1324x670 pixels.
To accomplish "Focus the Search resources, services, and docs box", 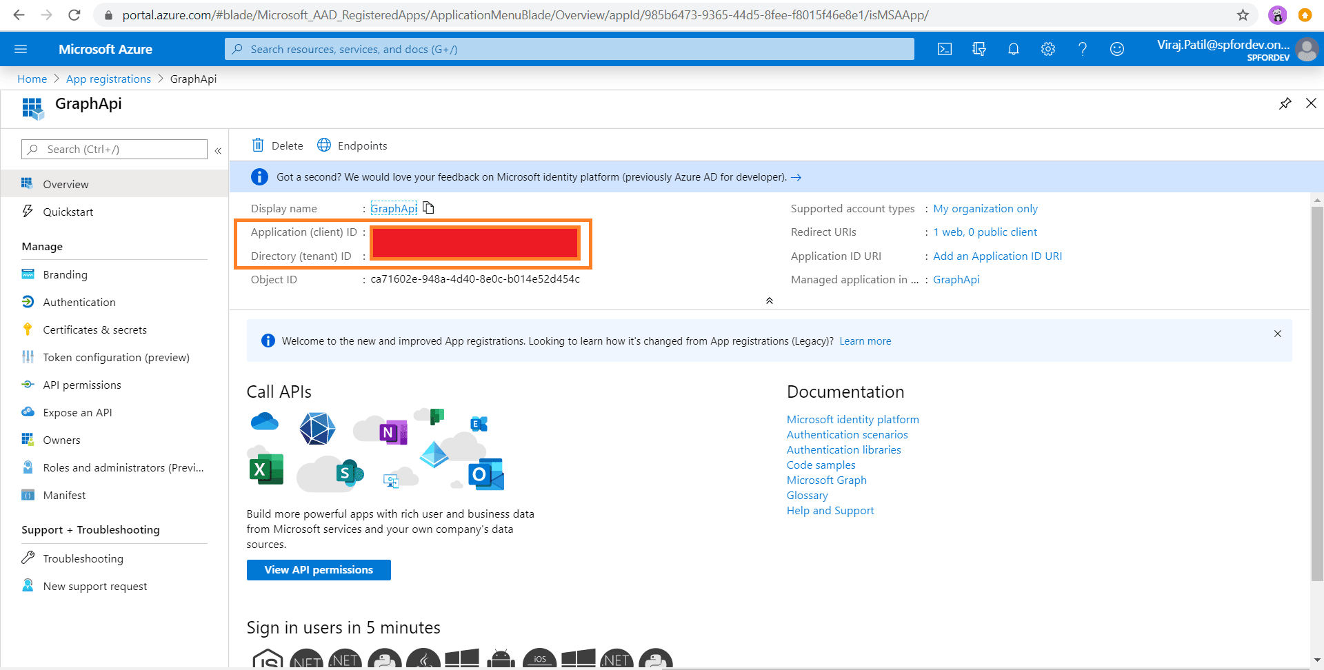I will click(570, 49).
